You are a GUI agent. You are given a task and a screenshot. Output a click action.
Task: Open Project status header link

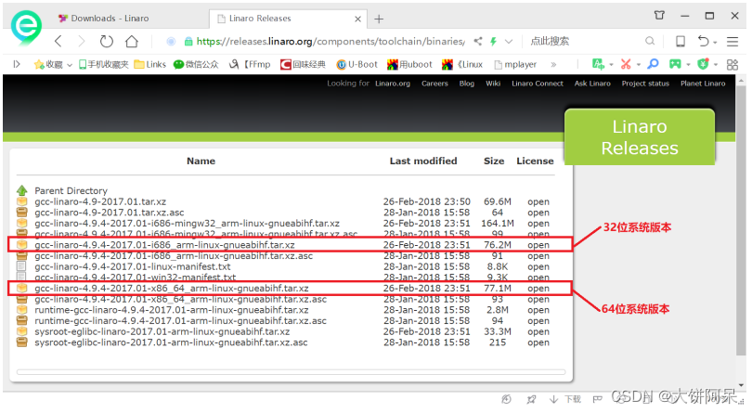[645, 84]
